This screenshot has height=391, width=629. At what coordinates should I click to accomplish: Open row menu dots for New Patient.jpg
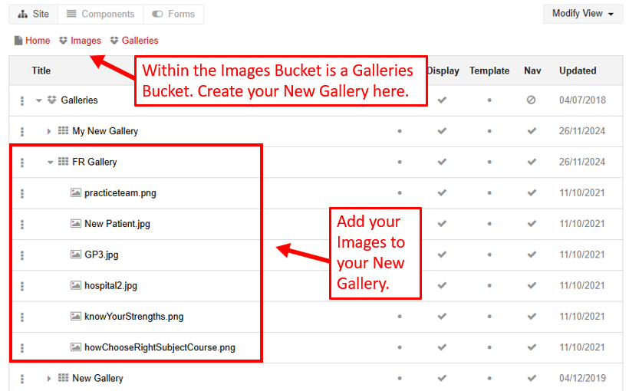22,224
